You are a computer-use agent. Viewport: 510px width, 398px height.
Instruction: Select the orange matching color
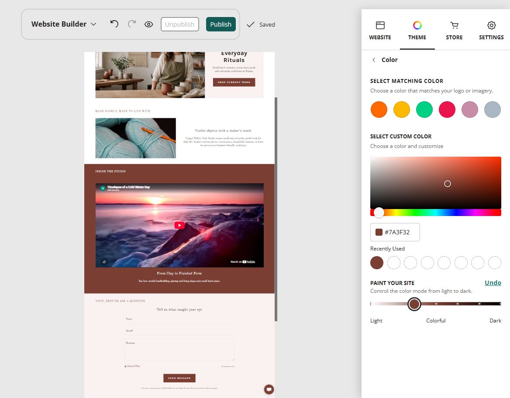click(x=379, y=109)
